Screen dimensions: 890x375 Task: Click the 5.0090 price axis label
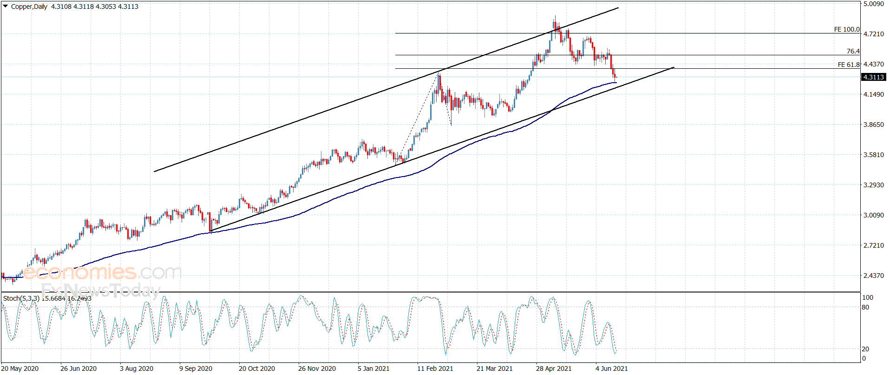(874, 4)
